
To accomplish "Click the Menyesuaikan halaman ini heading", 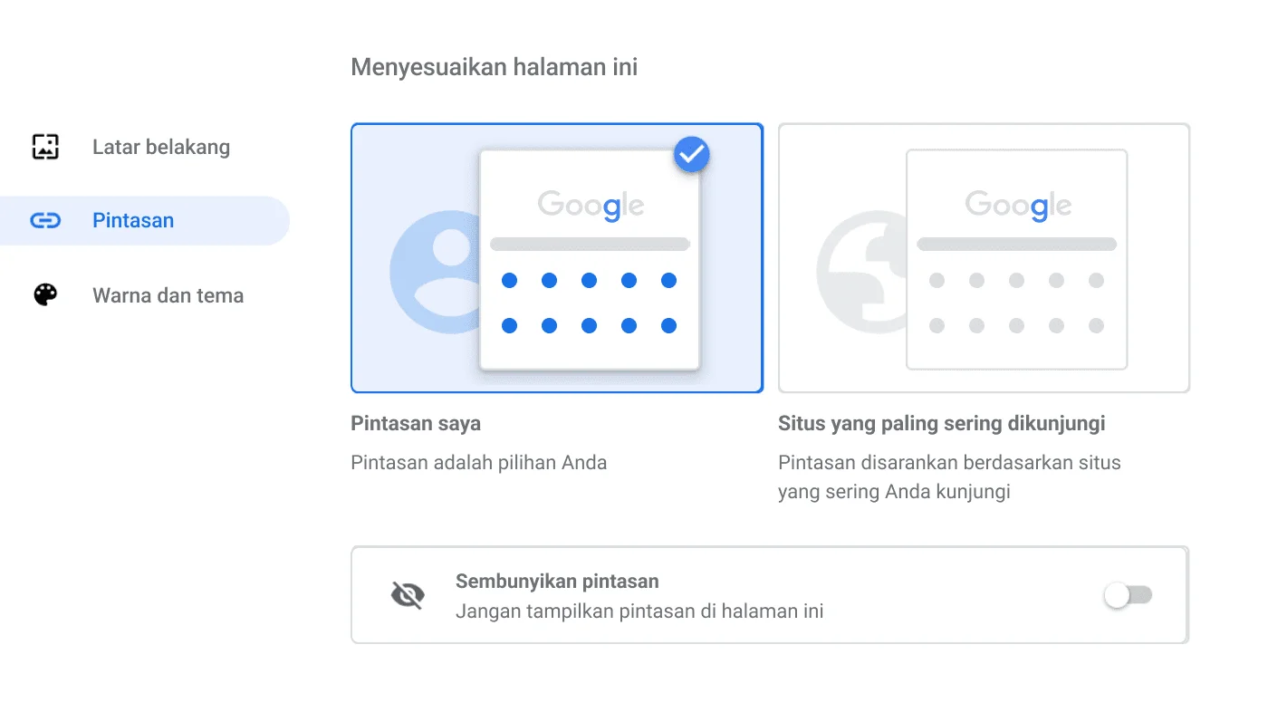I will pyautogui.click(x=495, y=66).
